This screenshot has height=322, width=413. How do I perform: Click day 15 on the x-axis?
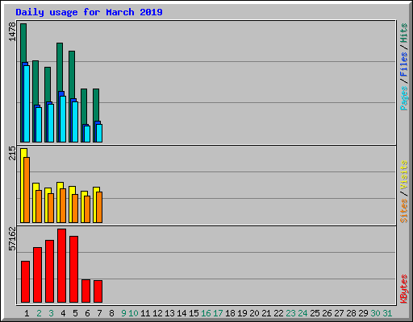pyautogui.click(x=194, y=313)
